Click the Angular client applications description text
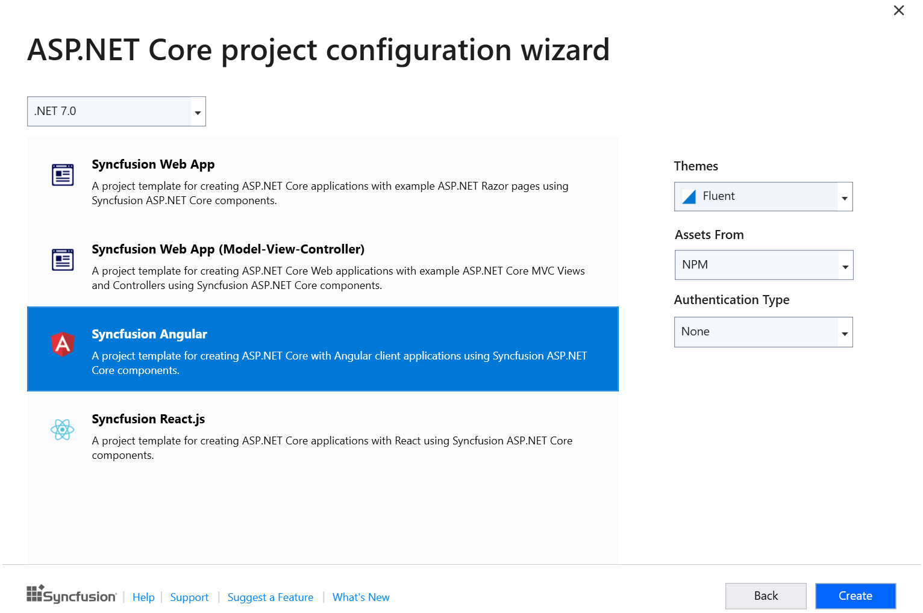The width and height of the screenshot is (923, 613). pos(339,363)
